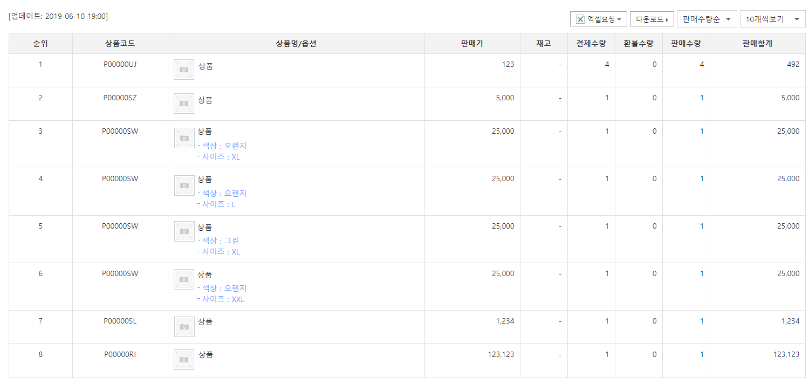Click 결제수량 value 1 for P00000SZ
The image size is (809, 378).
click(607, 98)
